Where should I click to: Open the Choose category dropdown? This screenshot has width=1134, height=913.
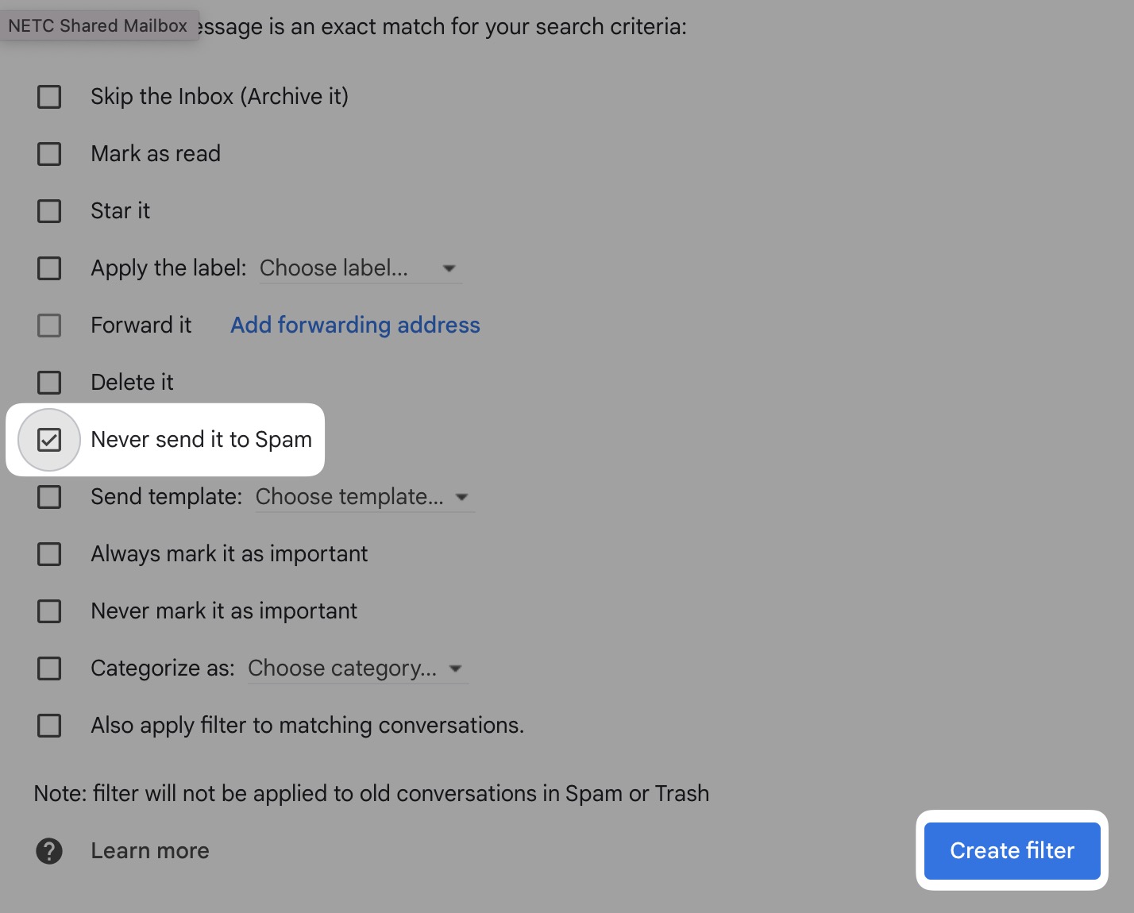coord(356,668)
